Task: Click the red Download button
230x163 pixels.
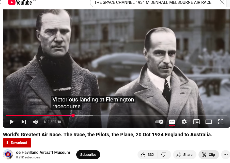Action: tap(17, 143)
